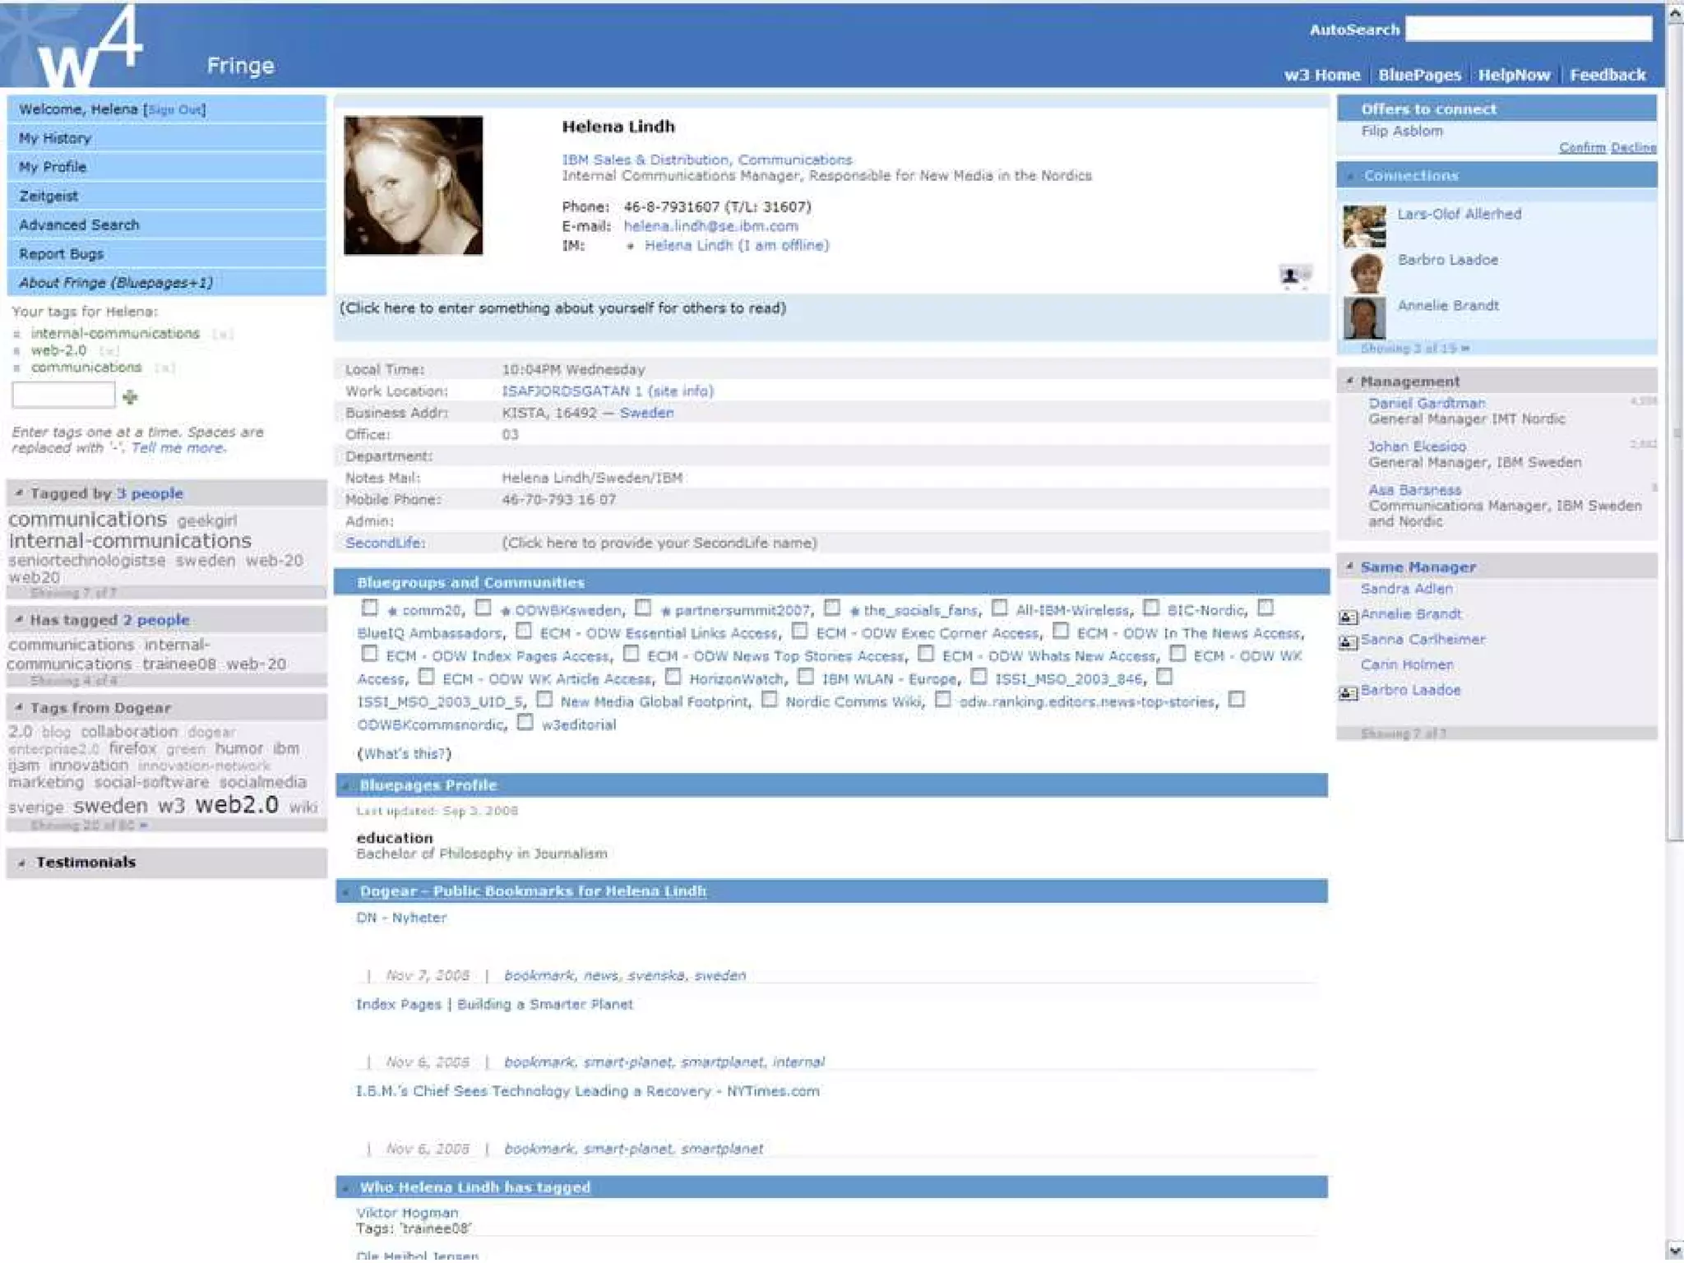This screenshot has width=1684, height=1263.
Task: Click the web2.0 tag in Dogear cloud
Action: tap(237, 804)
